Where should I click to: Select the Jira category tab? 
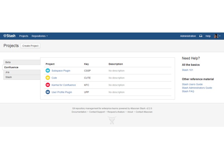[x=22, y=72]
